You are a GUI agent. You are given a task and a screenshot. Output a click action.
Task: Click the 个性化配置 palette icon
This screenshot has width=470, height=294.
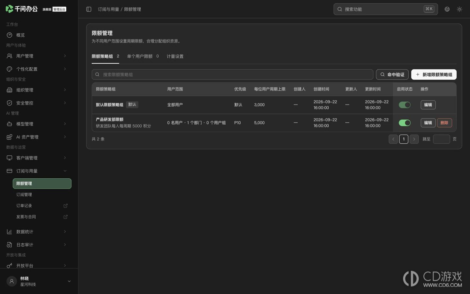[x=9, y=69]
